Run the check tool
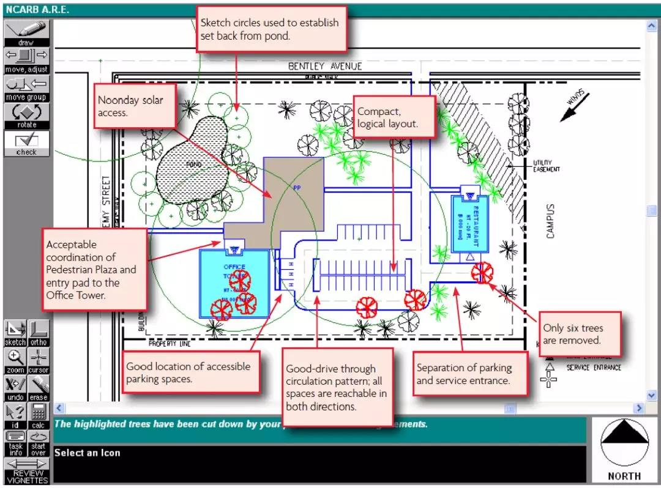 26,143
